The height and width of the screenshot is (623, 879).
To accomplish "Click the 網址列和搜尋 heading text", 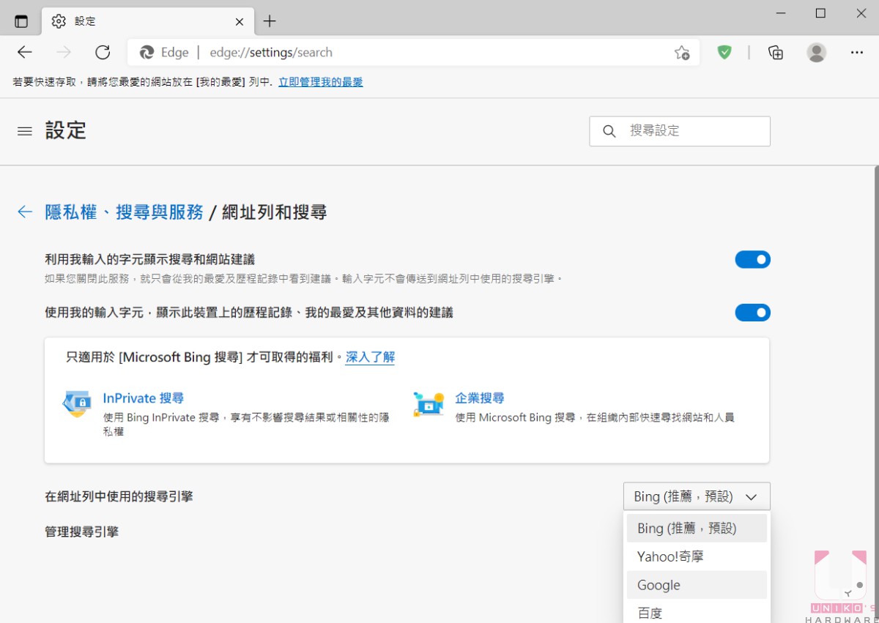I will click(274, 212).
